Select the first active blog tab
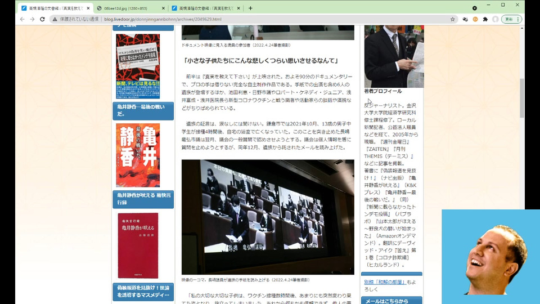 tap(55, 8)
